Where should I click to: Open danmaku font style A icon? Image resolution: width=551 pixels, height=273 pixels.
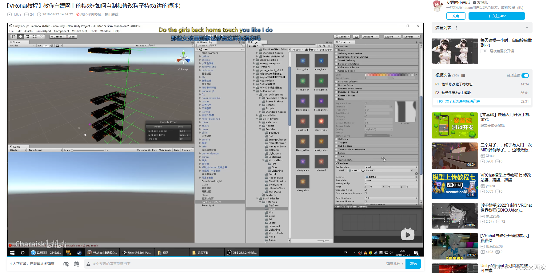click(x=88, y=264)
